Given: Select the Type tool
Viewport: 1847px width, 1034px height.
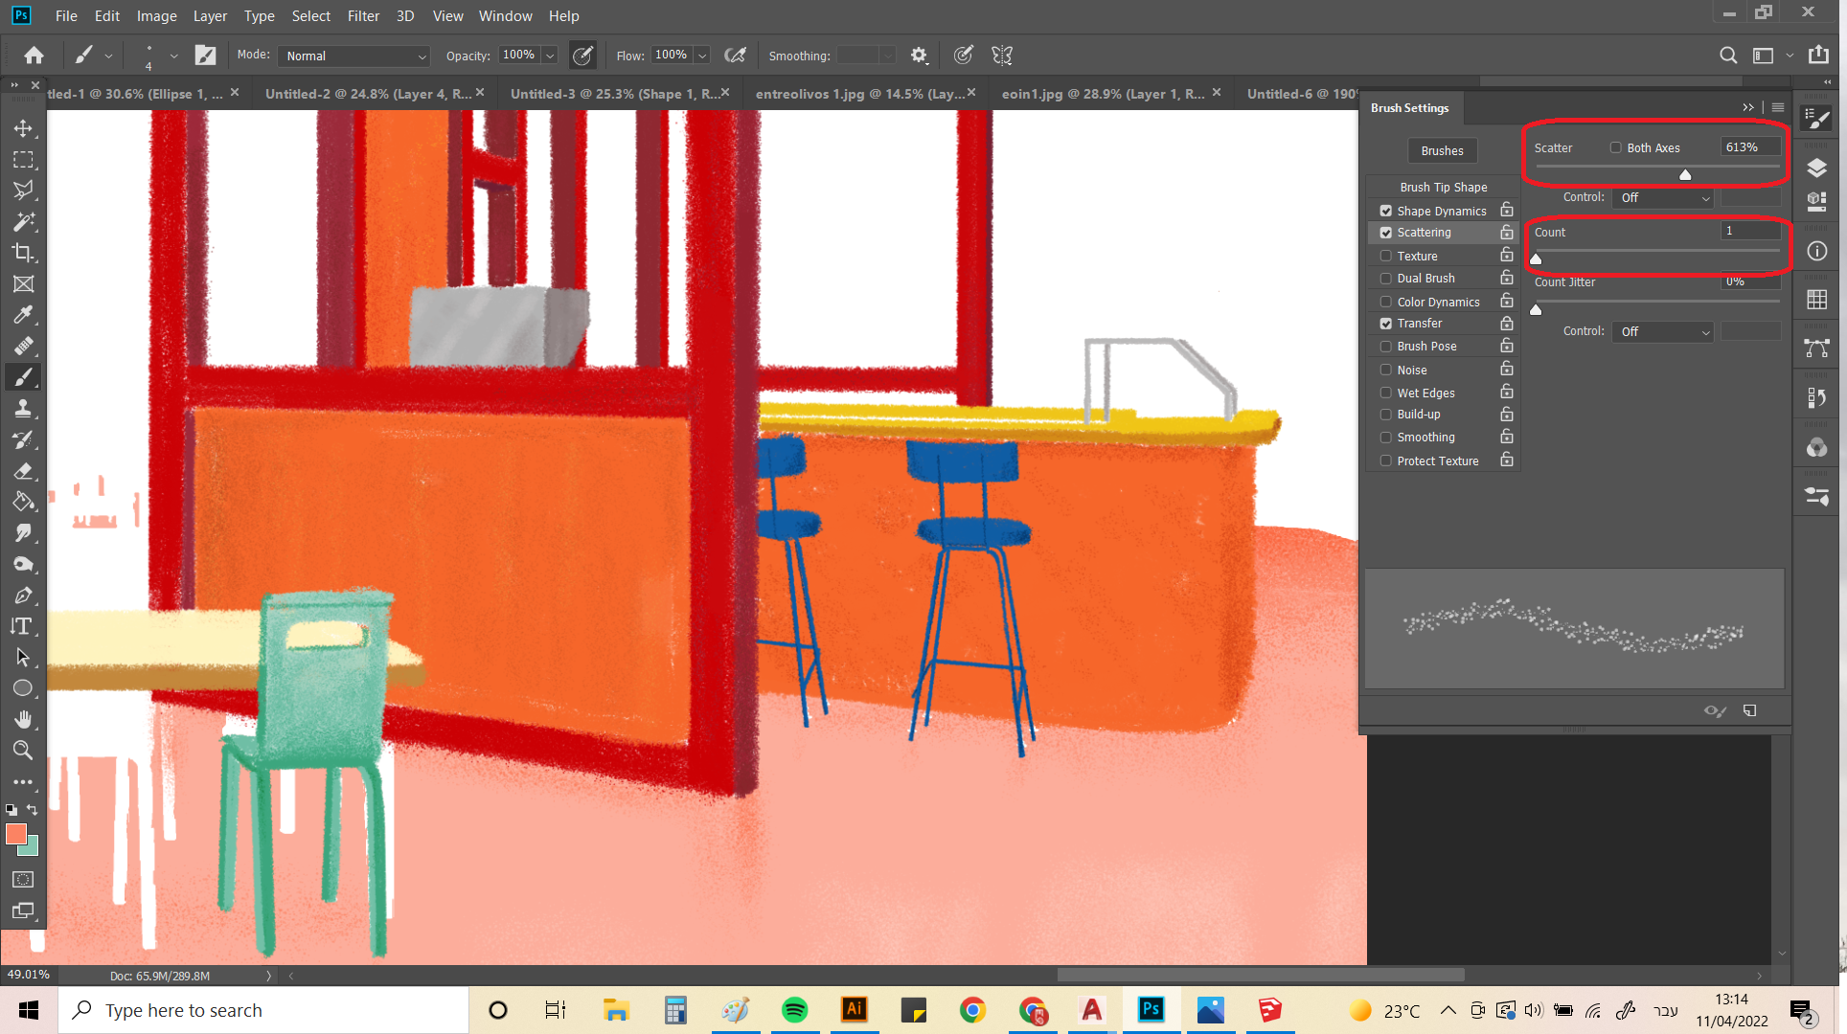Looking at the screenshot, I should tap(24, 627).
